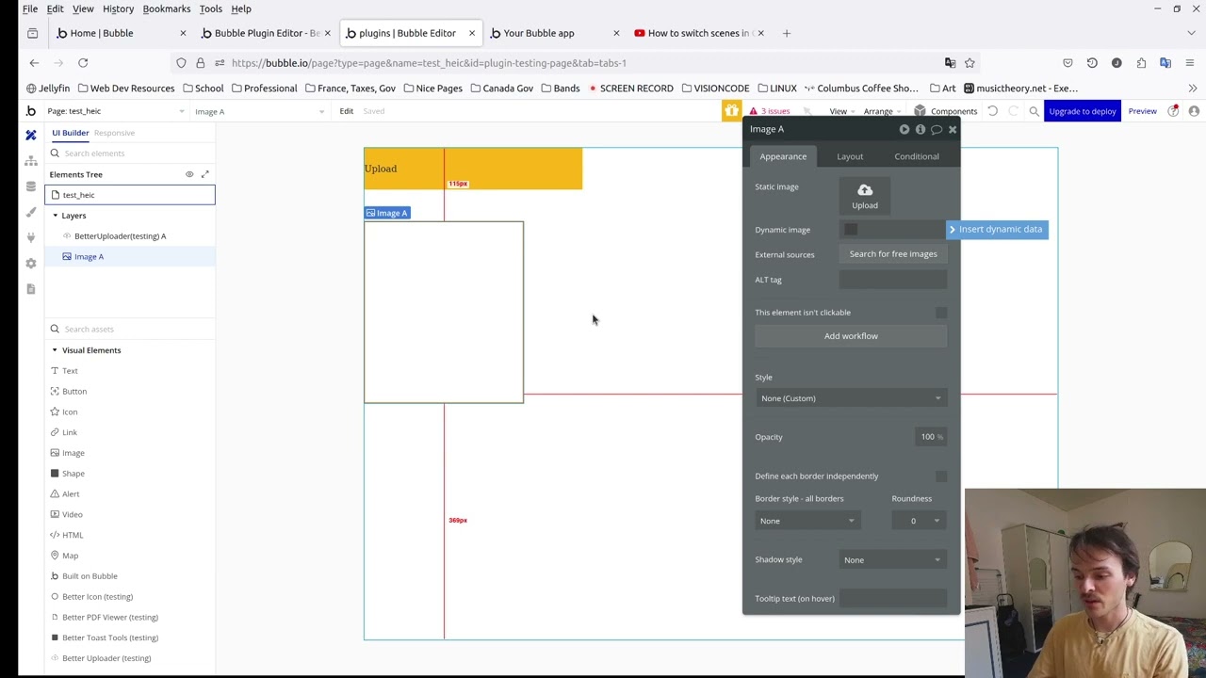Open the Workflow tab icon in sidebar

(31, 161)
